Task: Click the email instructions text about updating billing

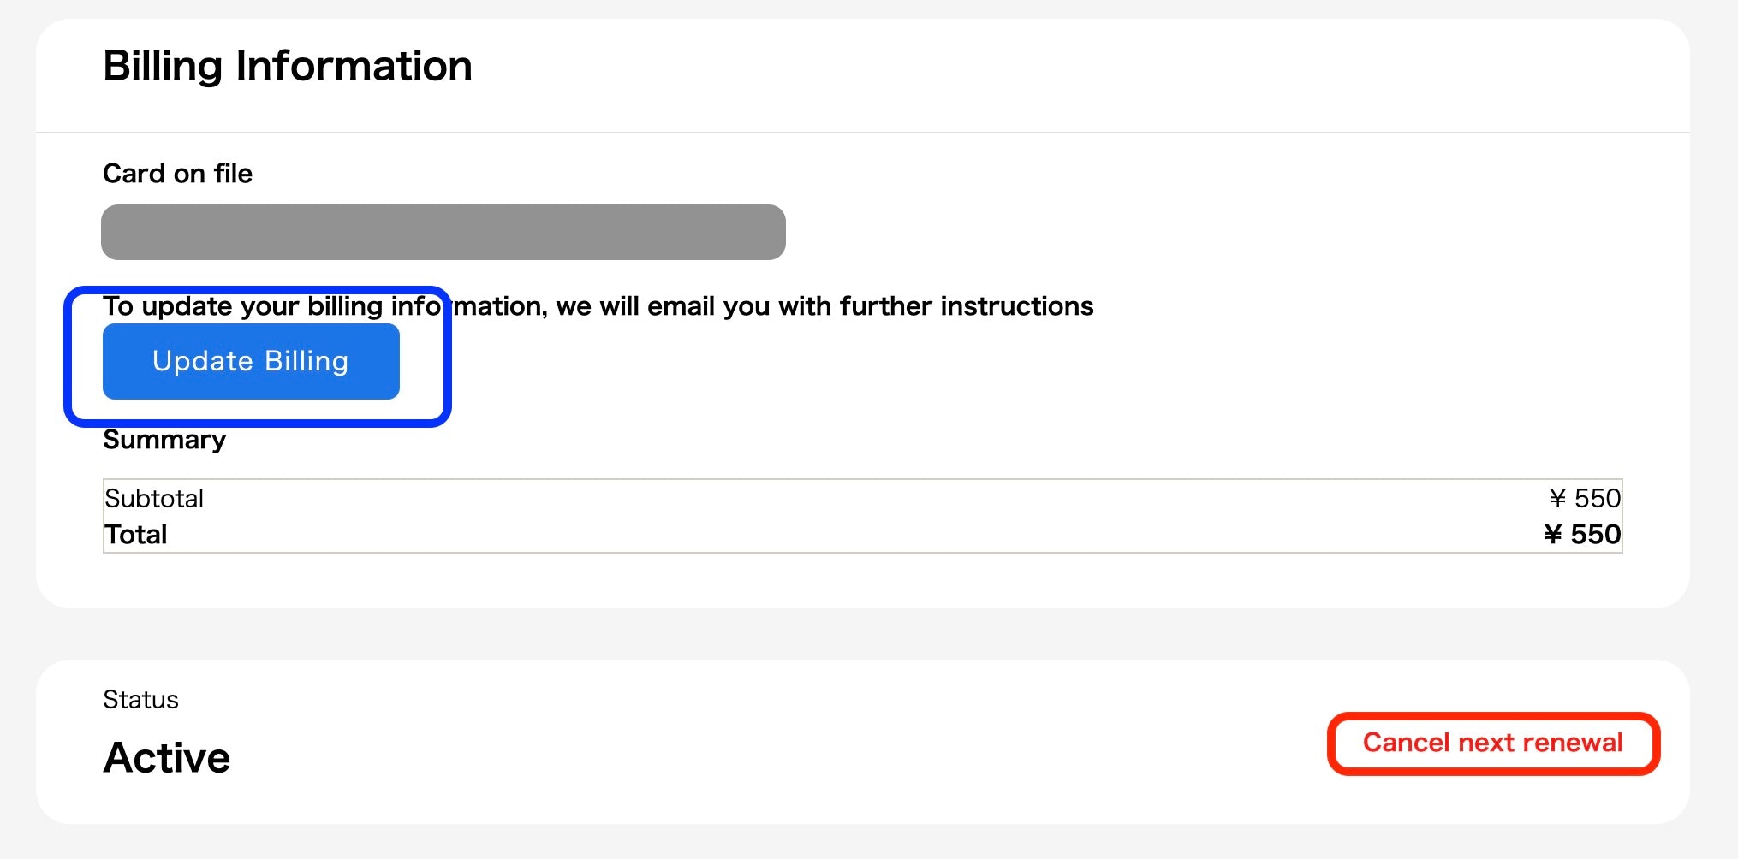Action: tap(598, 306)
